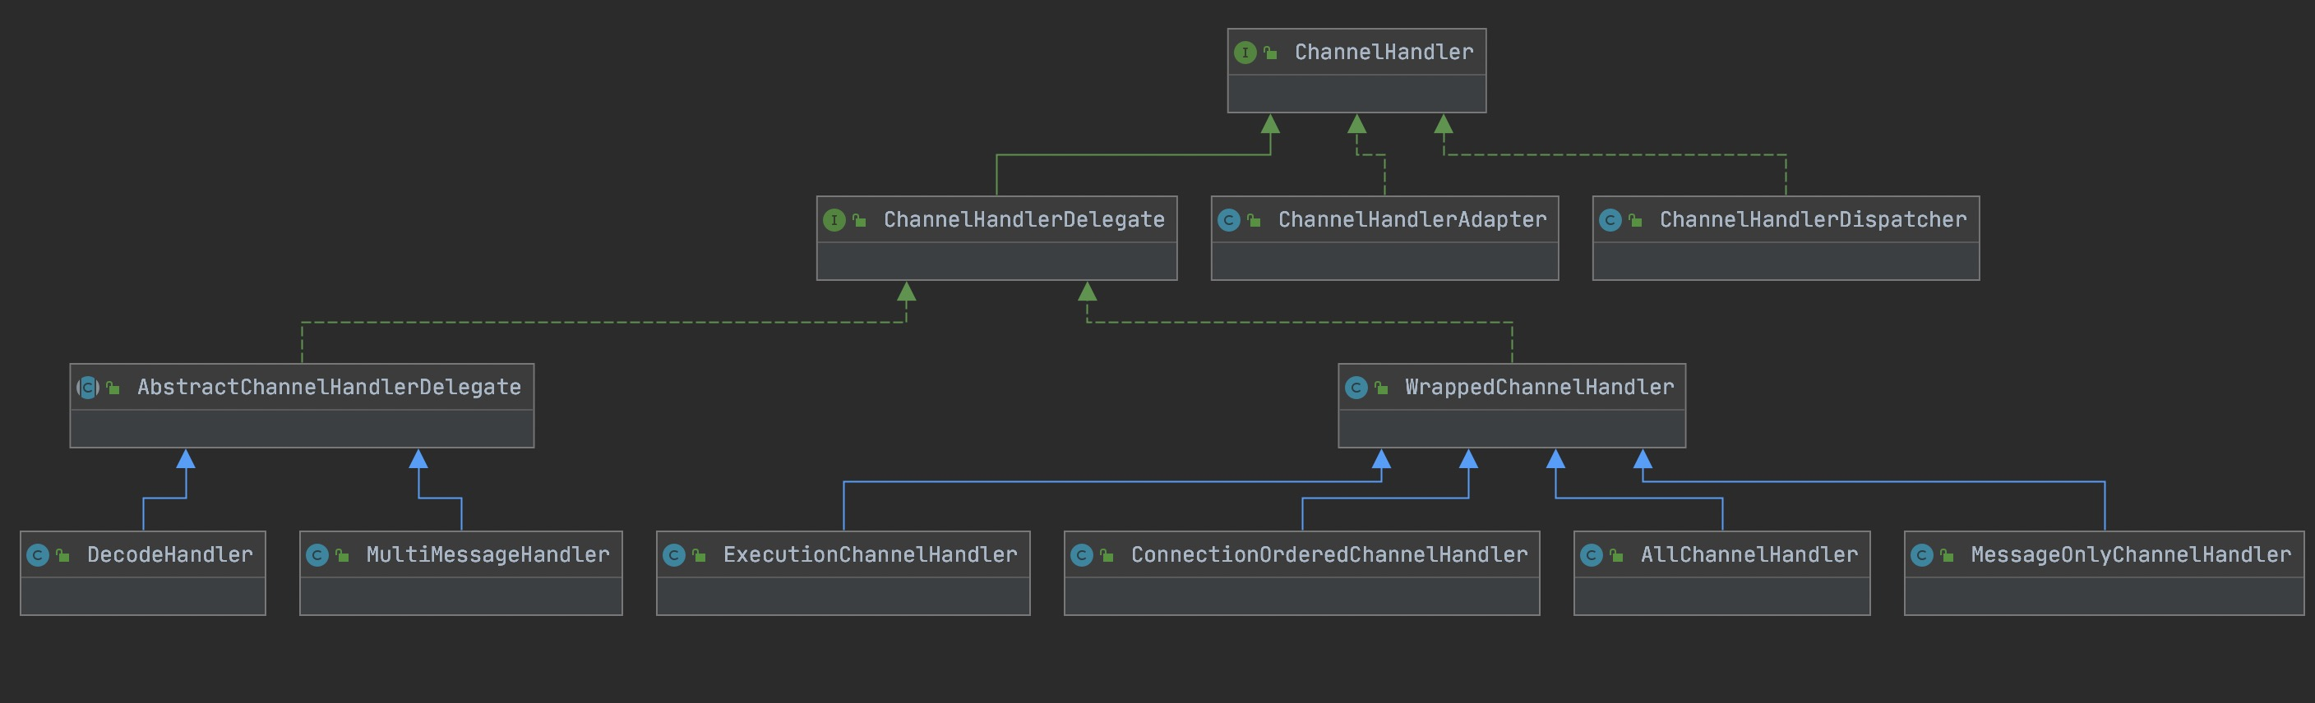
Task: Click the green lock icon beside AllChannelHandler
Action: (x=1616, y=556)
